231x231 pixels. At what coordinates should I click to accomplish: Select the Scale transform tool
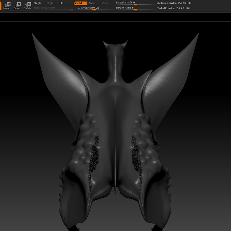click(17, 6)
